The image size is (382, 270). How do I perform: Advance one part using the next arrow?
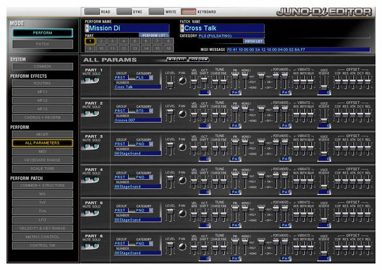194,59
